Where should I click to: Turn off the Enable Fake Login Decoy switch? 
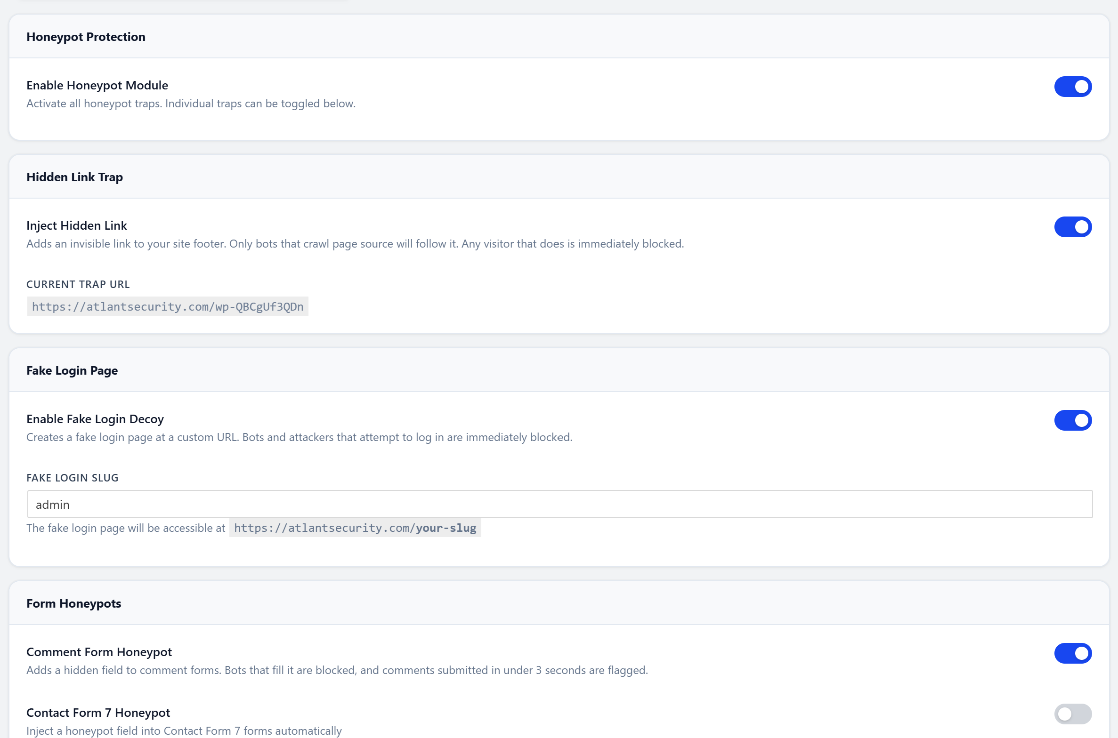(1073, 420)
